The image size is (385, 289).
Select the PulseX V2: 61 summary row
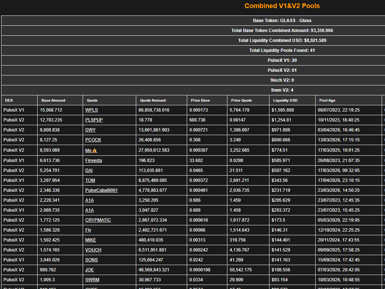click(x=282, y=70)
